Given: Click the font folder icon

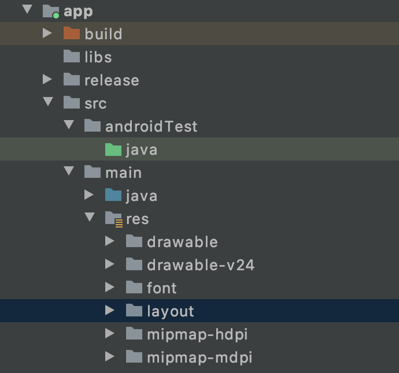Looking at the screenshot, I should coord(134,288).
